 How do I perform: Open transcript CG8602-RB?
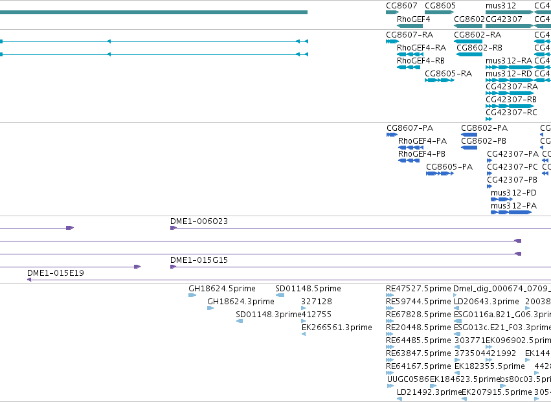tap(479, 48)
